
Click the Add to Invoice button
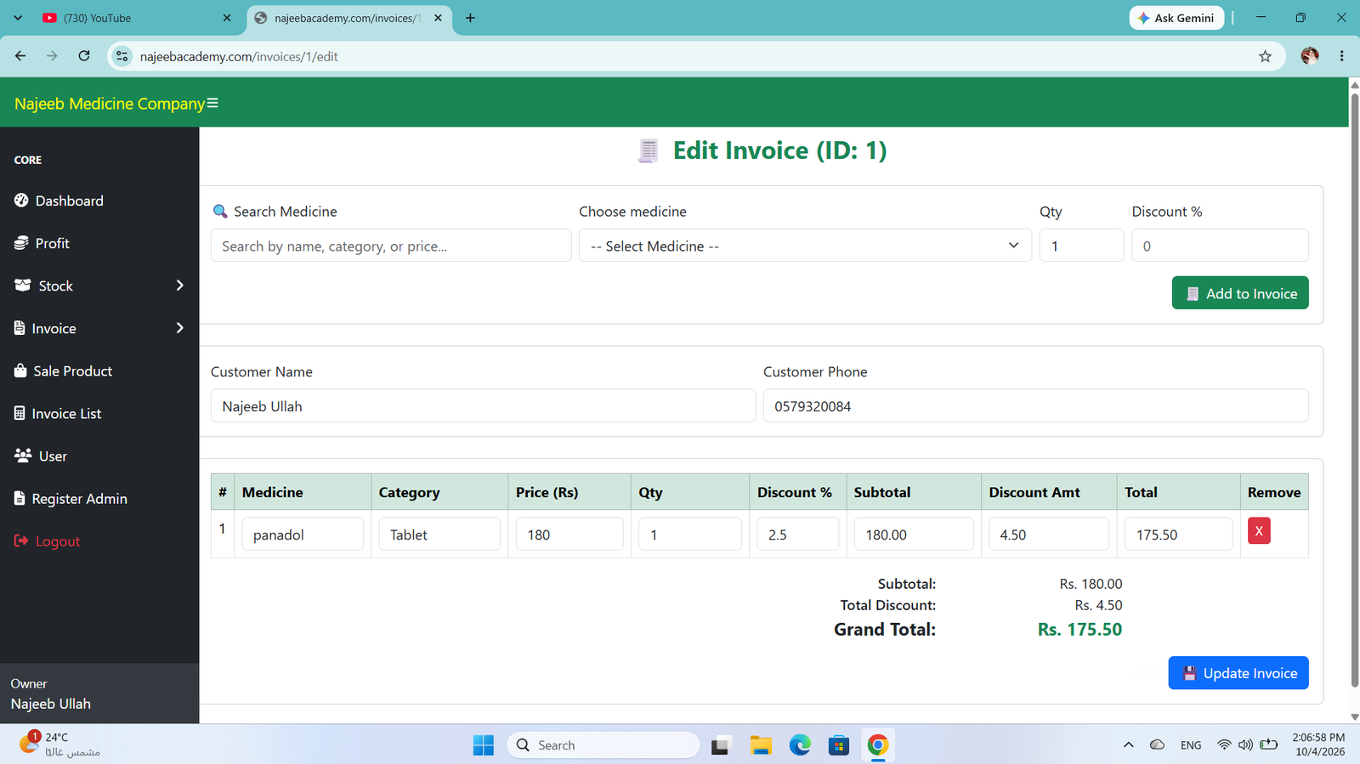click(x=1240, y=293)
